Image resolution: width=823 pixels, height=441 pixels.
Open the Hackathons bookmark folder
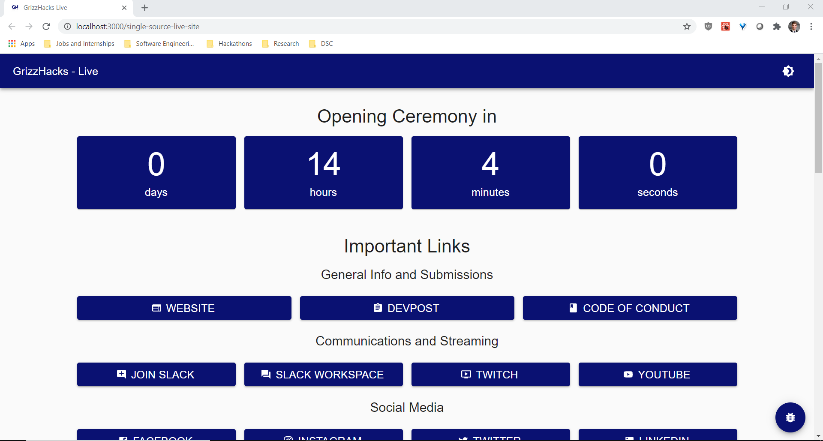coord(229,44)
